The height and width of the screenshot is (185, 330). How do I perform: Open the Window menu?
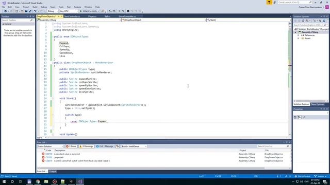[x=88, y=7]
